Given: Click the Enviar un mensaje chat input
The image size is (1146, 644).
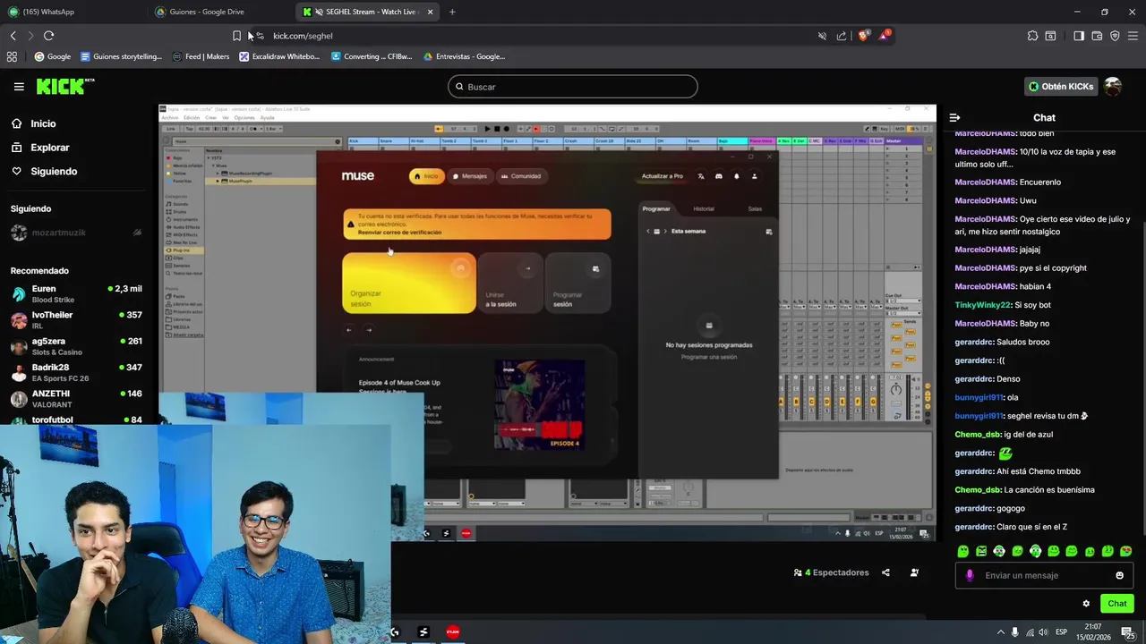Looking at the screenshot, I should (x=1043, y=575).
